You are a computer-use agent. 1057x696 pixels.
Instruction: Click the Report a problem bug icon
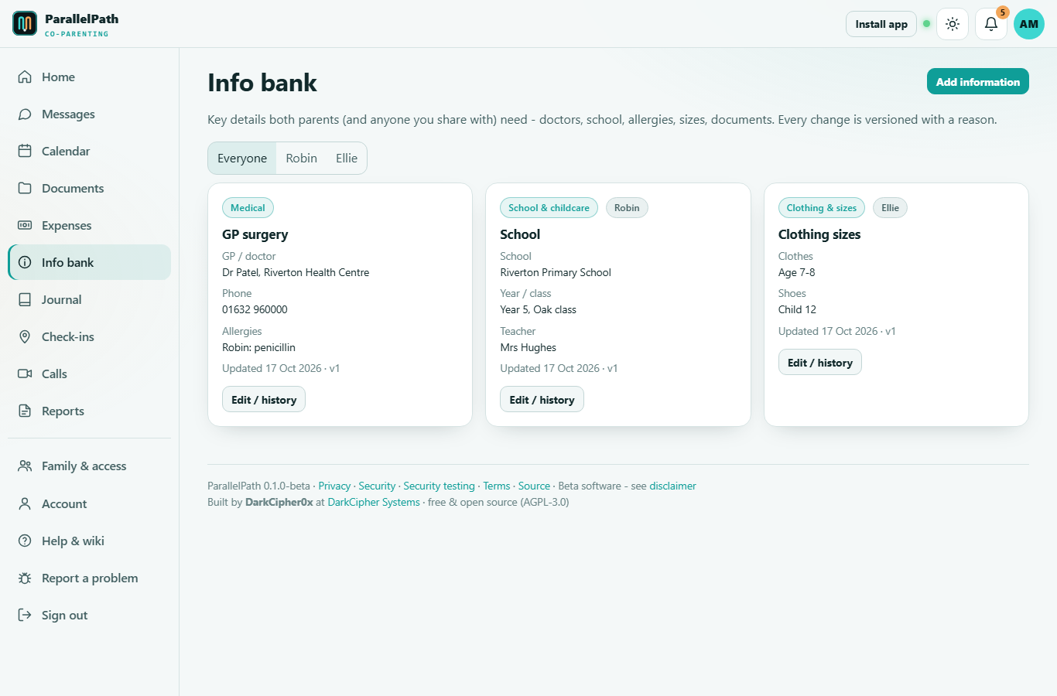[x=25, y=578]
